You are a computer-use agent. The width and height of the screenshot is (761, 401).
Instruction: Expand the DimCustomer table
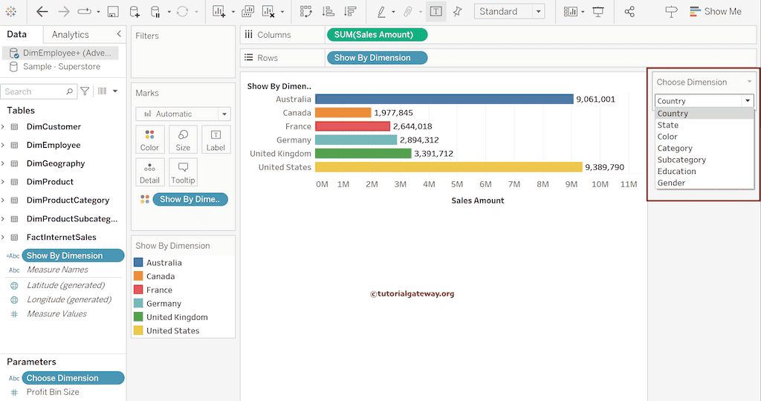pos(3,127)
